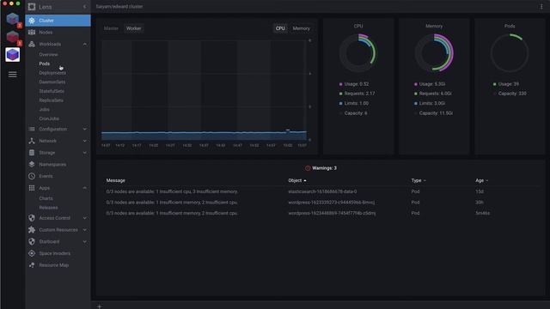Open the Resource Map menu item
The height and width of the screenshot is (309, 550).
pos(58,265)
